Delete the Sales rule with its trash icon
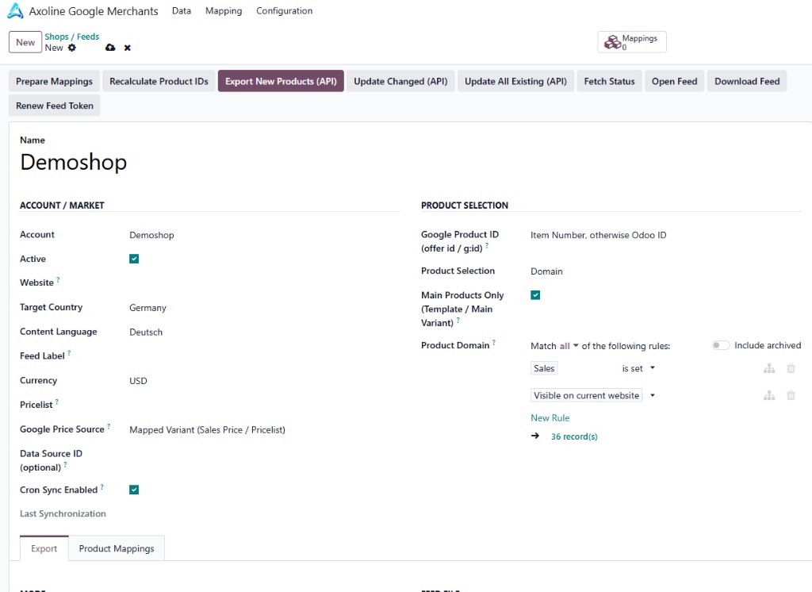 click(x=791, y=368)
